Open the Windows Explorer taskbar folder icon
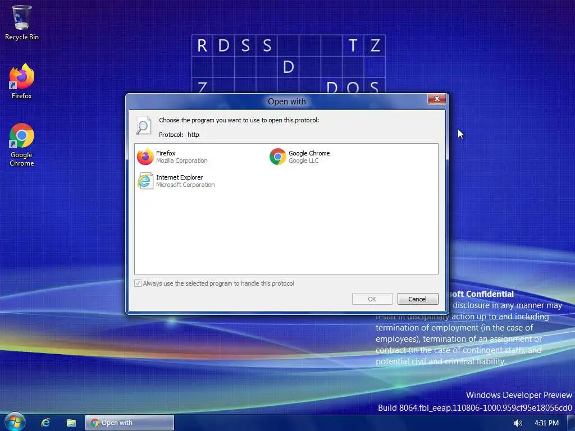This screenshot has height=431, width=575. (x=71, y=423)
